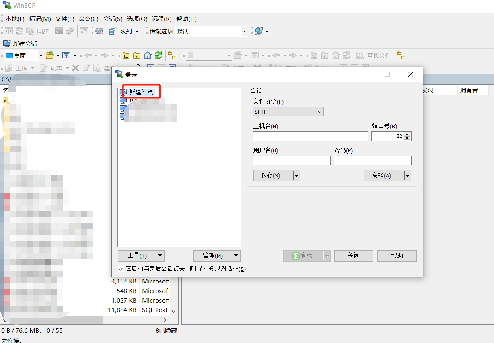Click the green refresh icon
The width and height of the screenshot is (494, 343).
(x=158, y=55)
